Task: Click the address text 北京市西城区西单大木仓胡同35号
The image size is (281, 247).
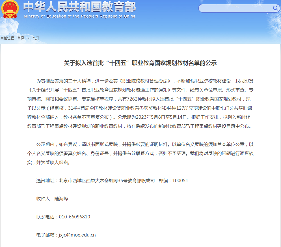Action: point(93,181)
